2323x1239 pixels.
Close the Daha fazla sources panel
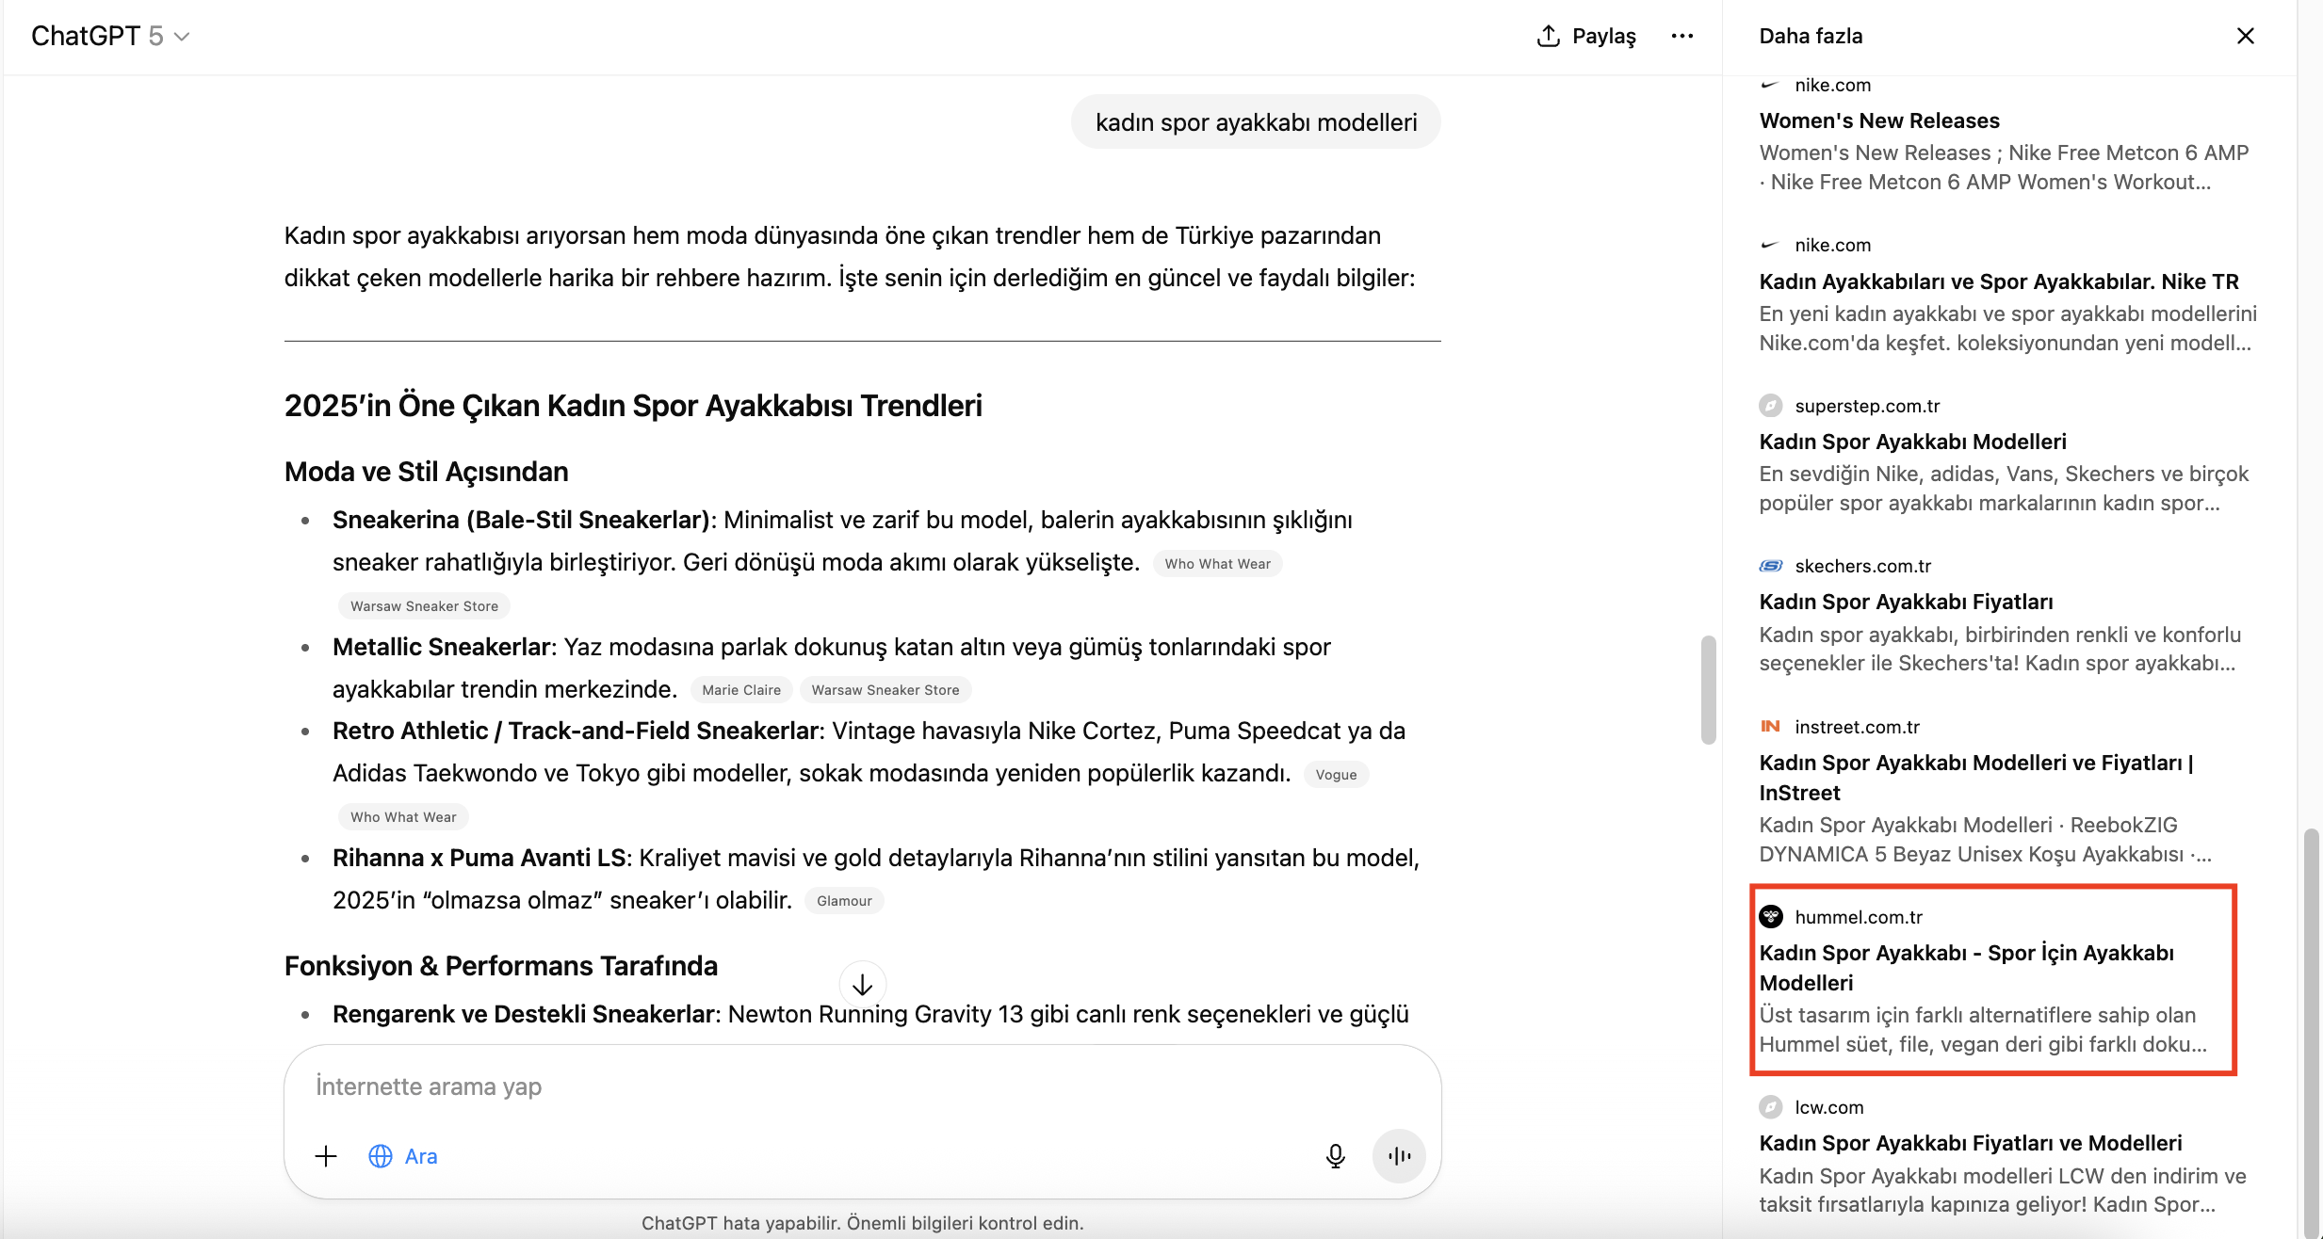pos(2245,36)
